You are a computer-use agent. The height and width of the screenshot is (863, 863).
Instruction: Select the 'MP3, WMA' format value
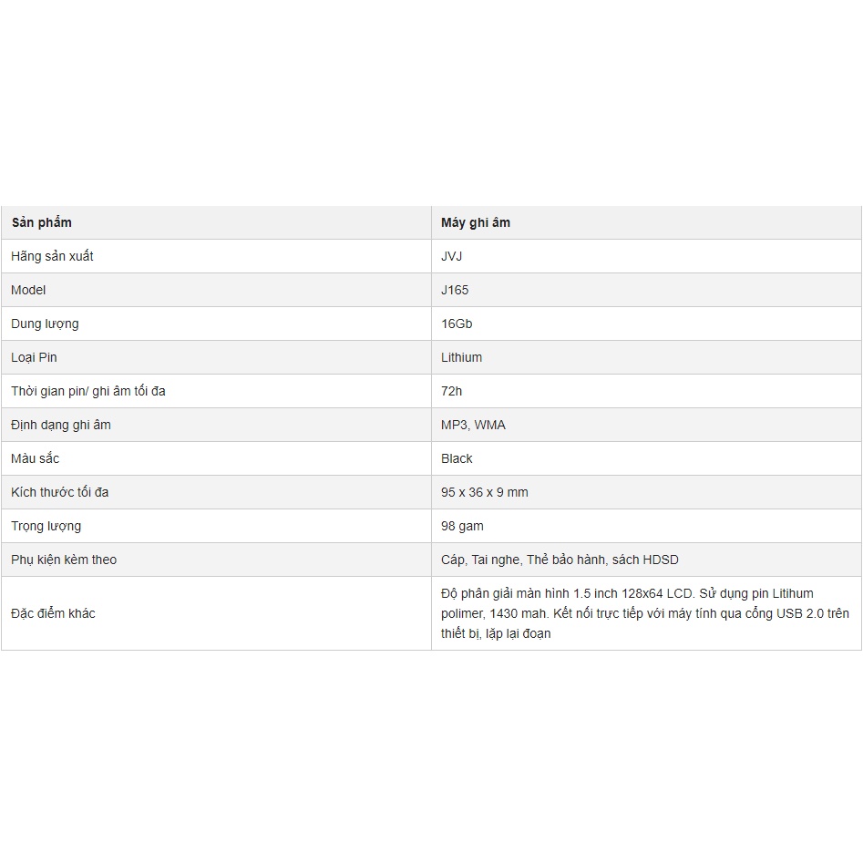[x=473, y=425]
